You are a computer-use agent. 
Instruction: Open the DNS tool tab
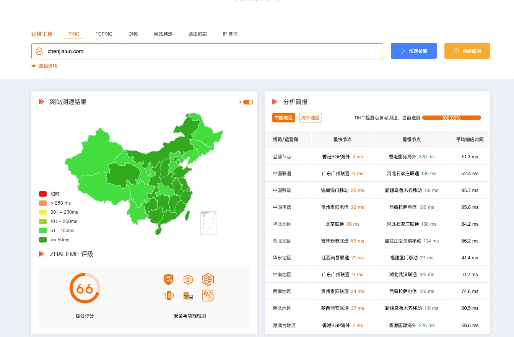tap(133, 34)
